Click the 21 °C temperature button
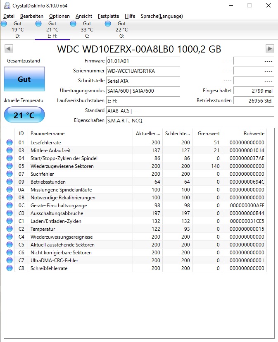278x342 pixels. (x=24, y=115)
